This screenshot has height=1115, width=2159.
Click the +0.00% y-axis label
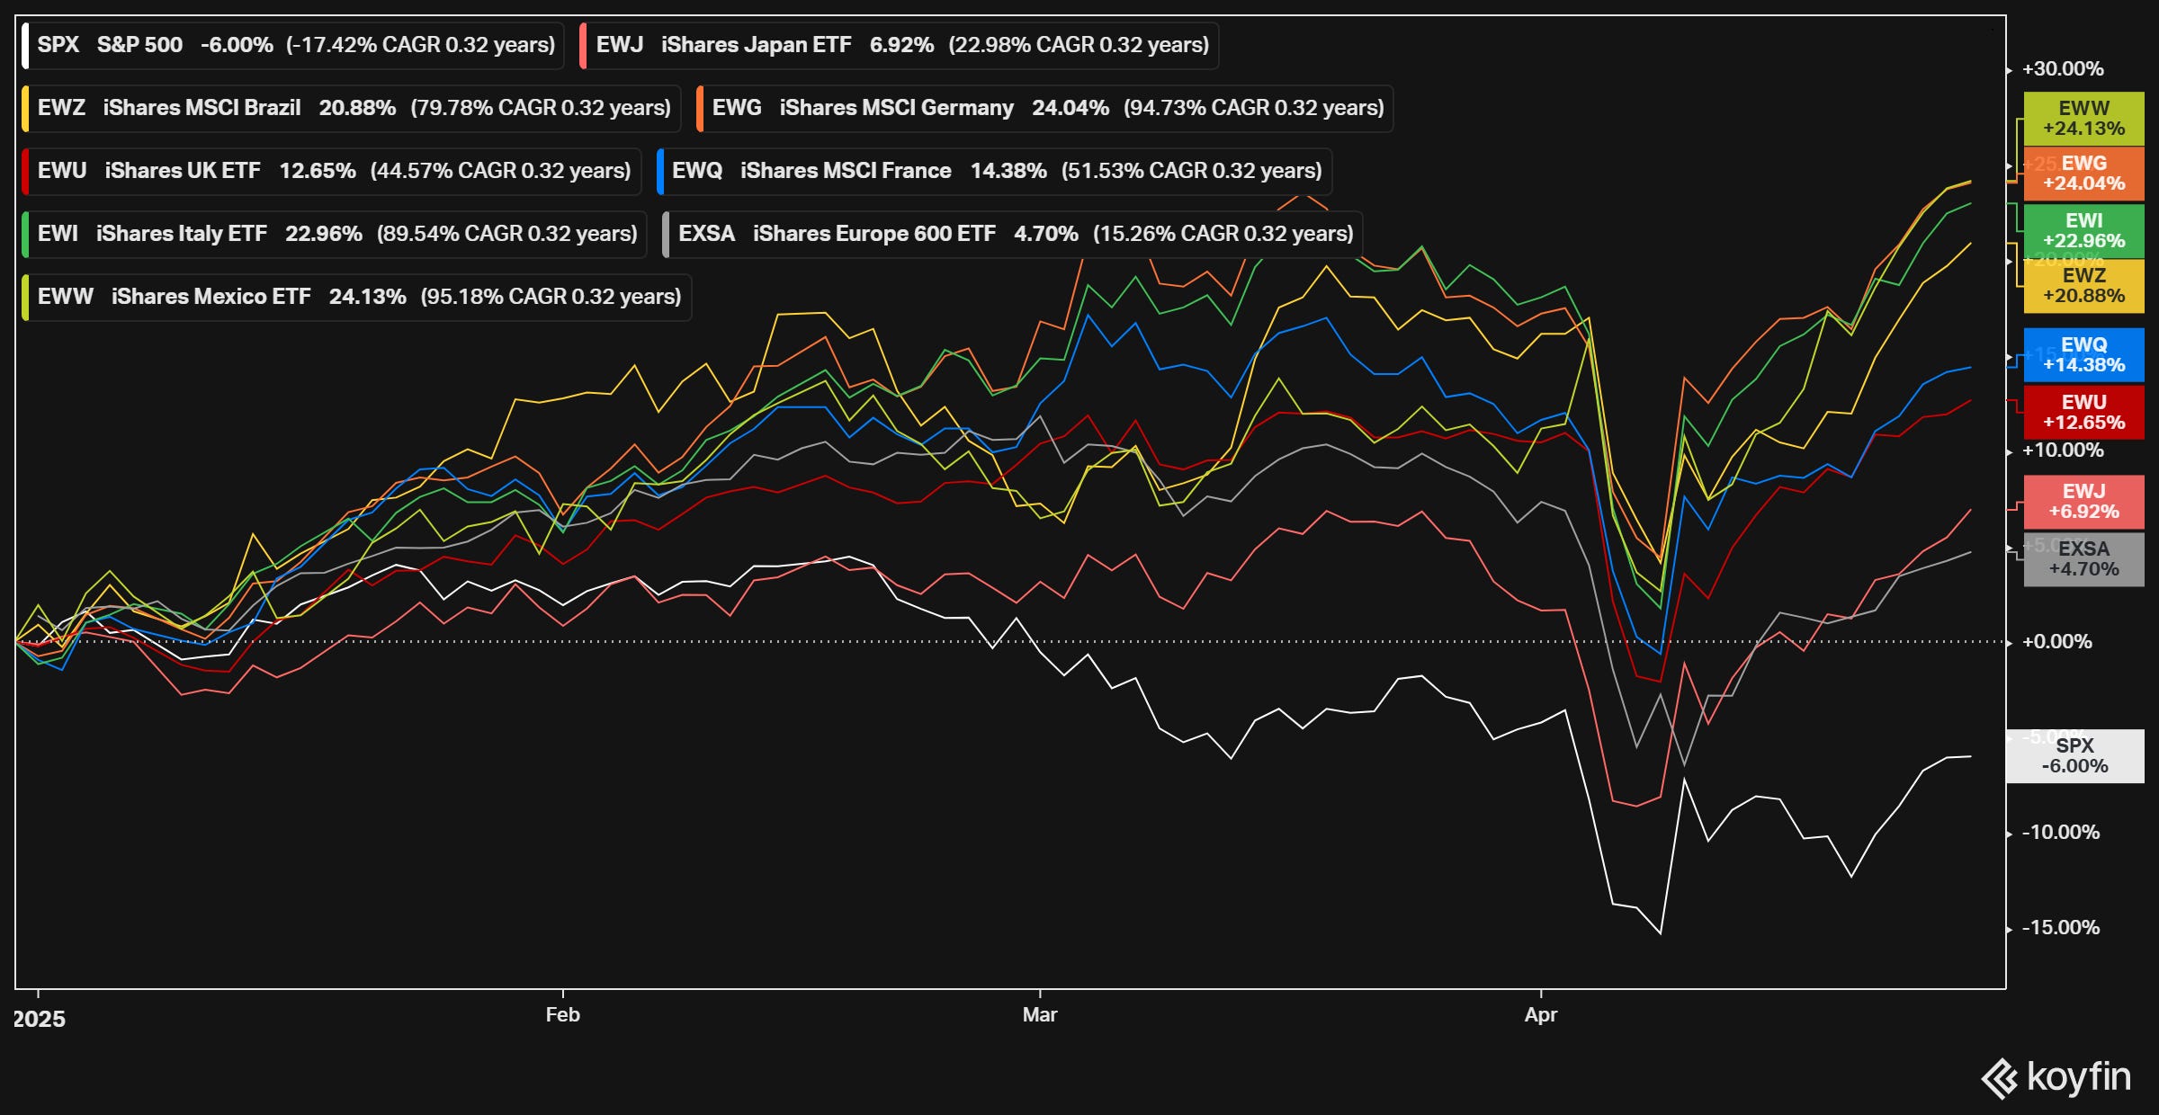[2056, 642]
